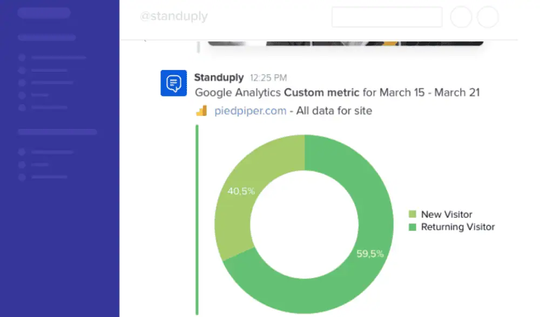Open the @standuply conversation title
Image resolution: width=540 pixels, height=317 pixels.
(x=173, y=17)
